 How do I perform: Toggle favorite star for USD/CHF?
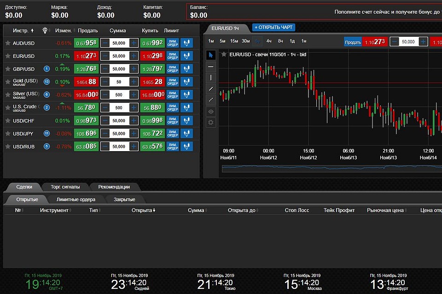[8, 121]
